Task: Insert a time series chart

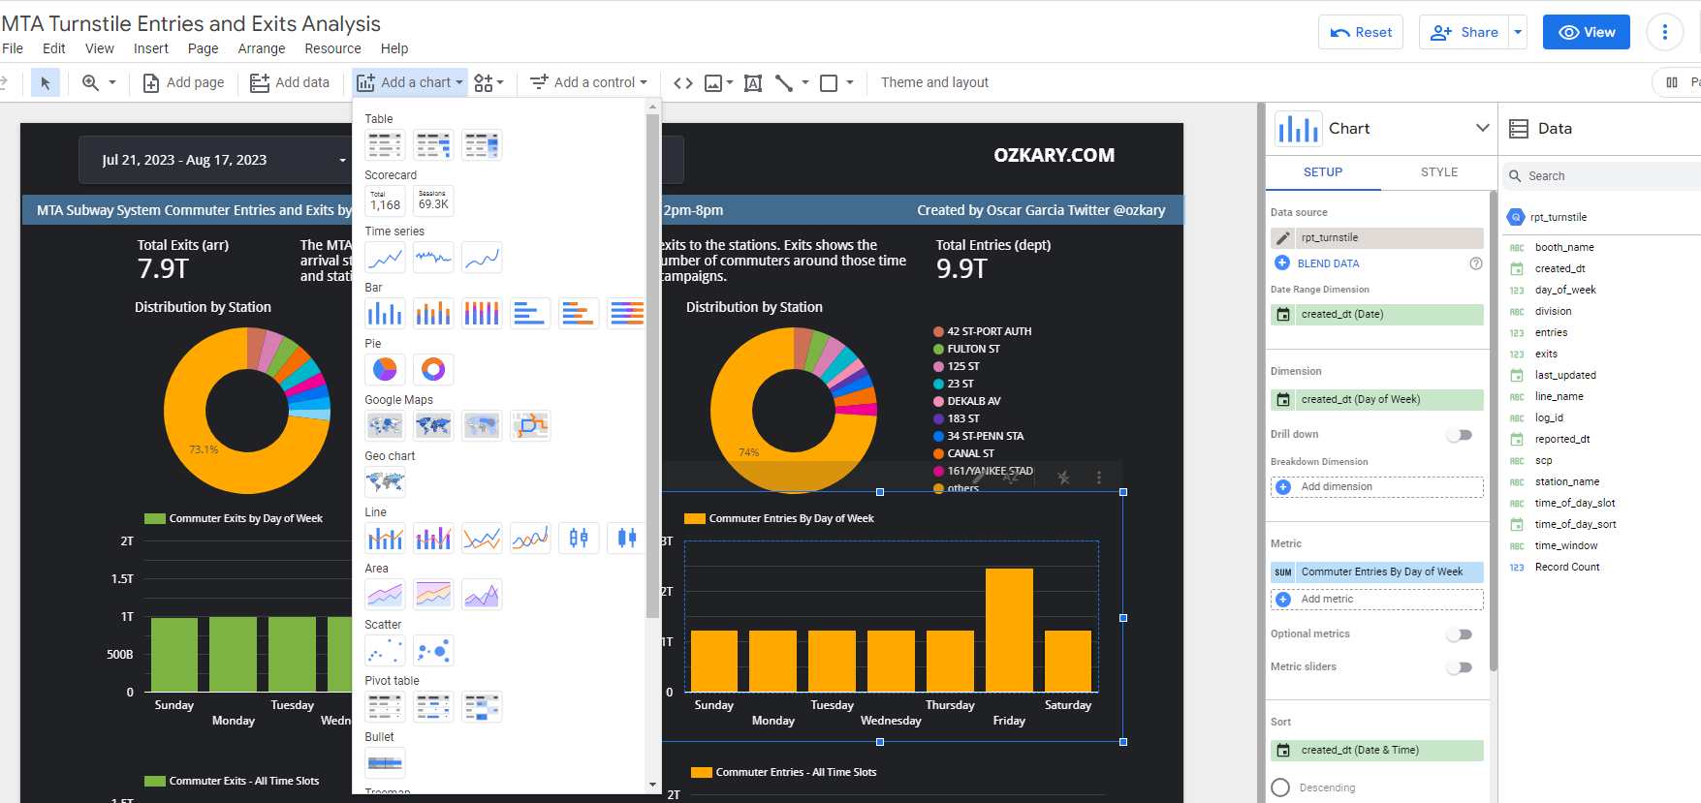Action: 385,258
